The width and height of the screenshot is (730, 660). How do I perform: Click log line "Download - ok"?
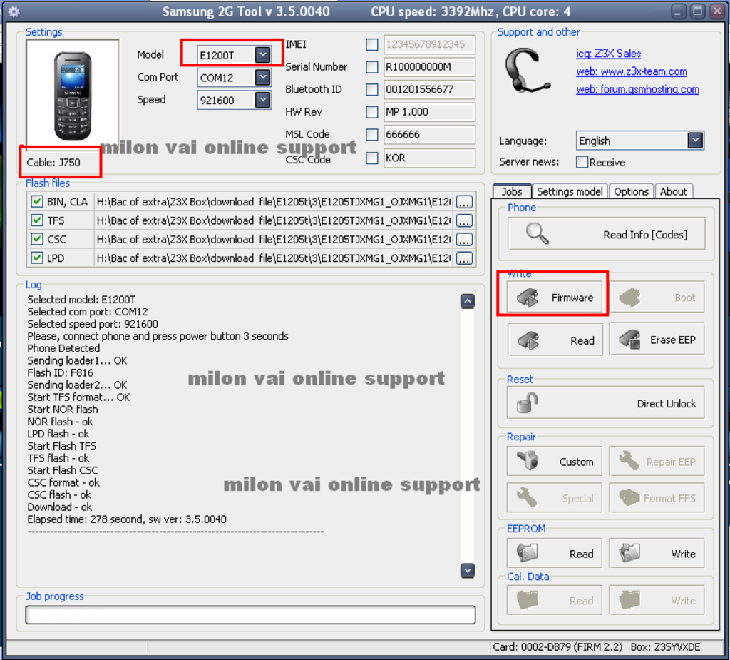point(60,507)
